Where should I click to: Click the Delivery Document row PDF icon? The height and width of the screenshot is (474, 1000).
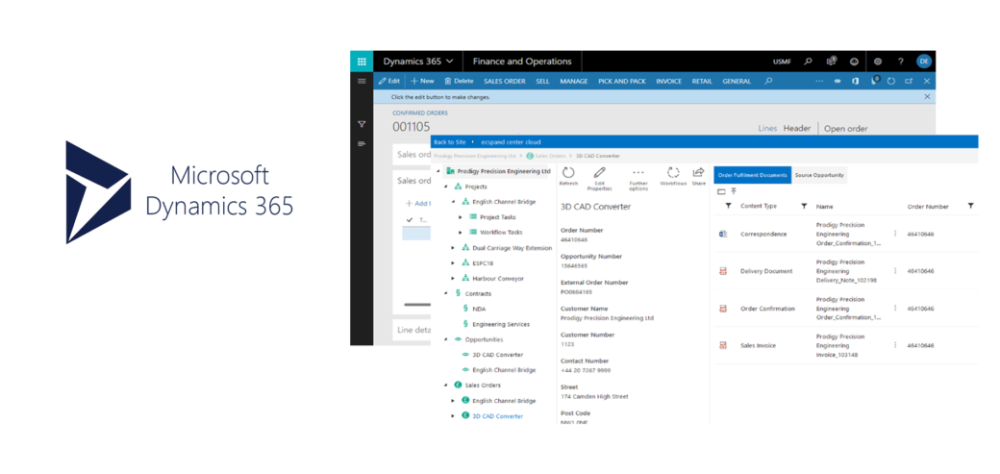click(723, 271)
